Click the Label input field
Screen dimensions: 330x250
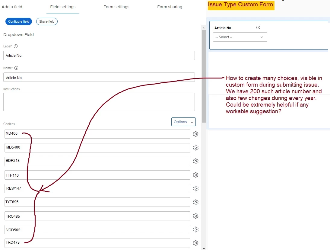[x=99, y=55]
